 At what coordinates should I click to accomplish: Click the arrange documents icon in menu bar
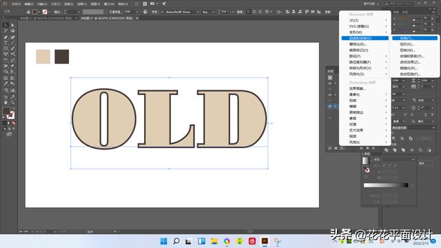point(154,3)
